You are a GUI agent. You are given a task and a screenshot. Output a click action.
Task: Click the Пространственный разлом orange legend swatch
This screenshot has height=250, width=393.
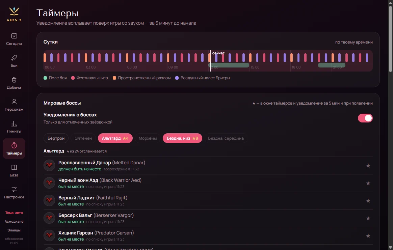coord(114,78)
